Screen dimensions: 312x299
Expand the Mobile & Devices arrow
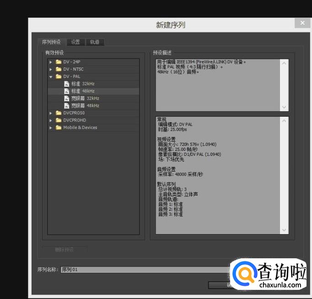click(51, 128)
